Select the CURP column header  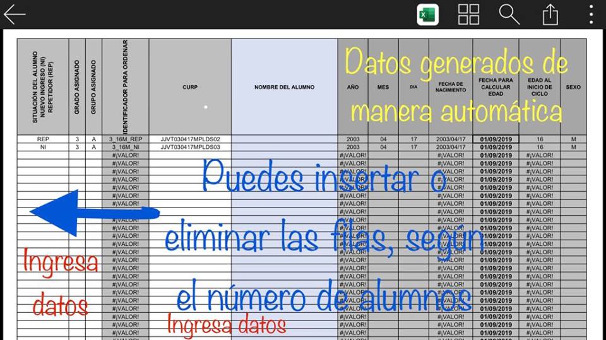click(x=190, y=87)
